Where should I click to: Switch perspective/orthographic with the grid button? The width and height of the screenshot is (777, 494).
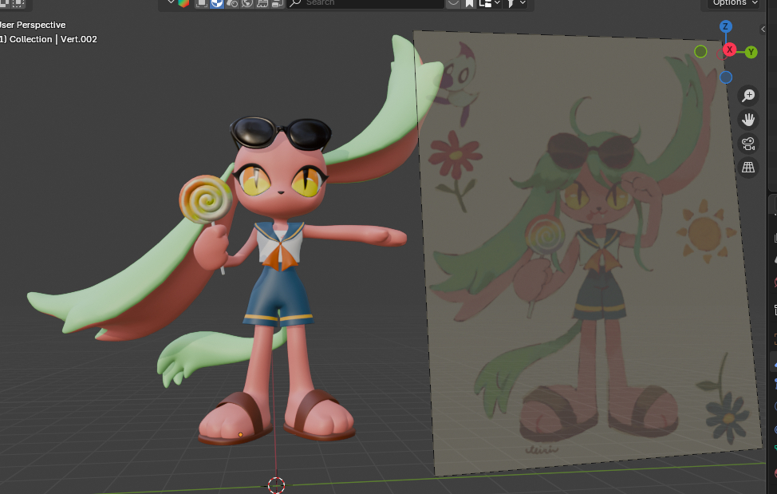tap(748, 168)
